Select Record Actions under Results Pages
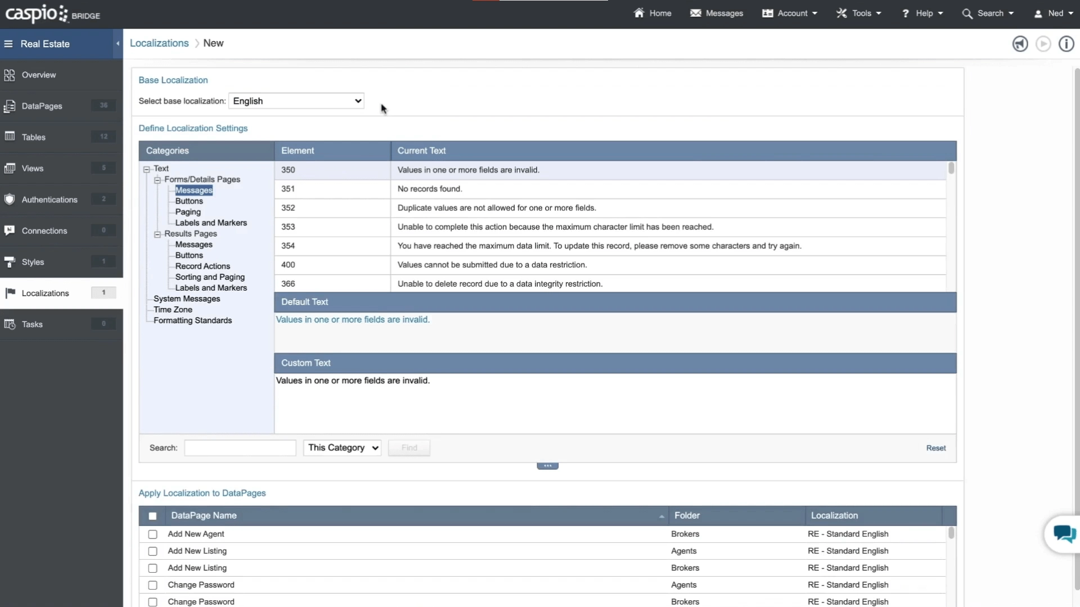The width and height of the screenshot is (1080, 607). point(202,266)
